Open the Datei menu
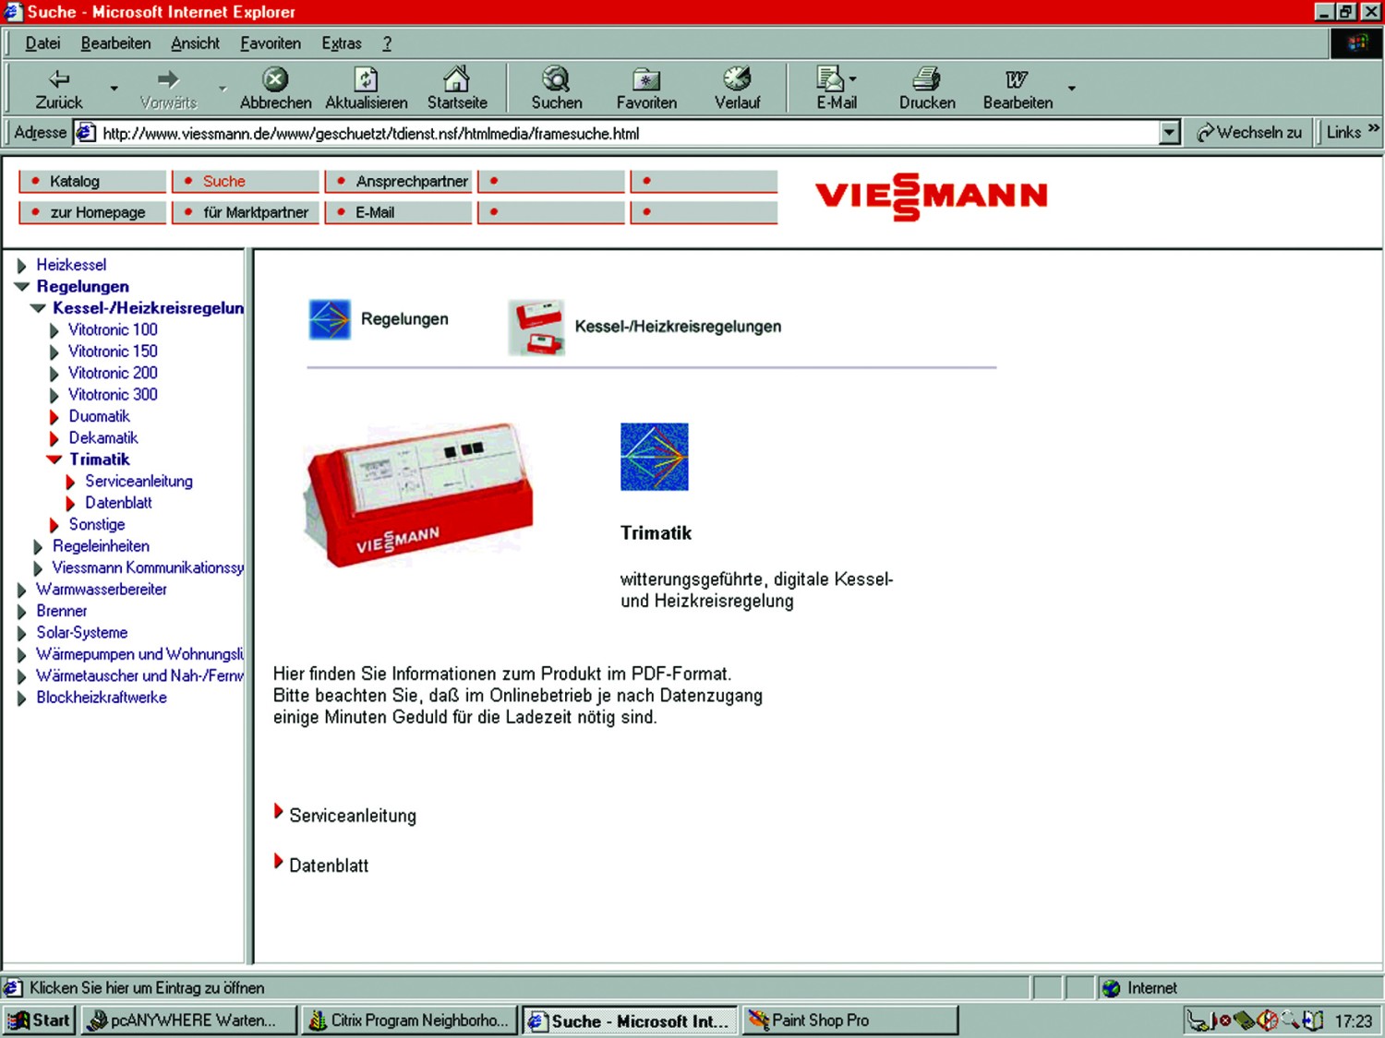This screenshot has width=1385, height=1038. 43,43
